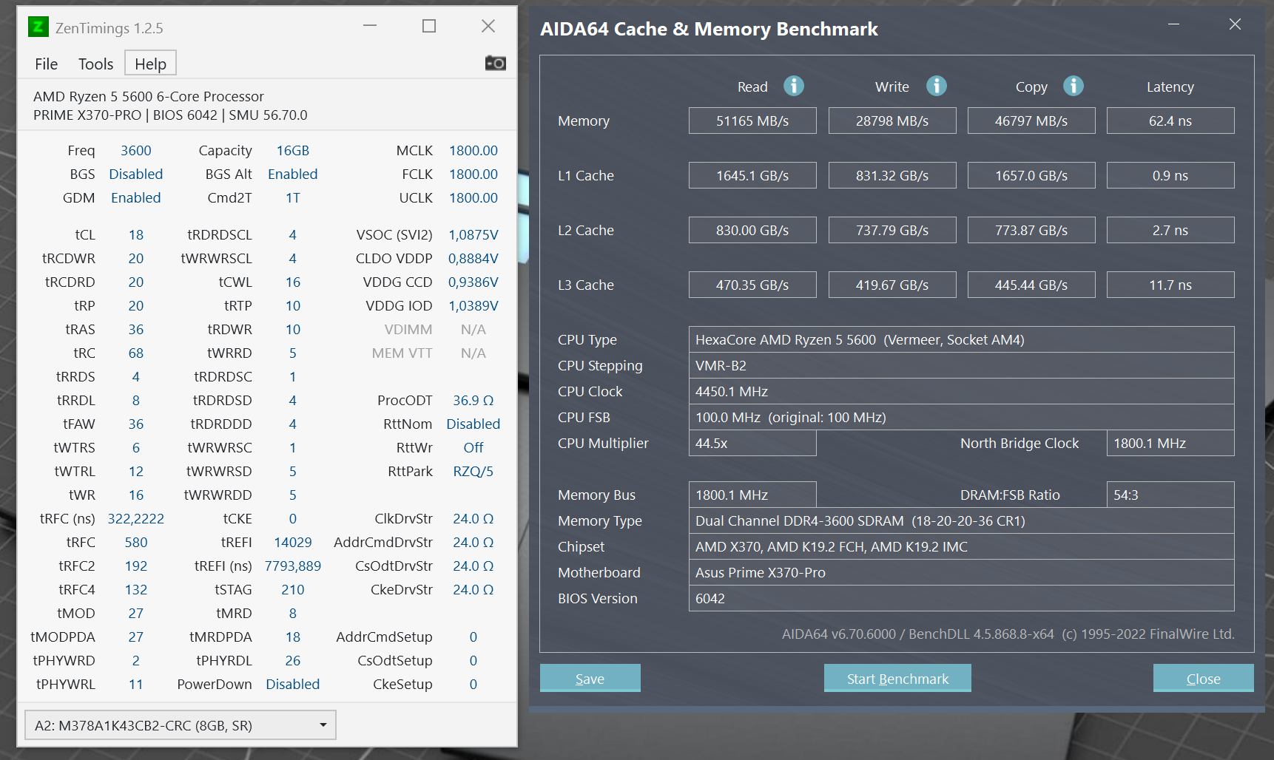Image resolution: width=1274 pixels, height=760 pixels.
Task: Minimize the AIDA64 benchmark window
Action: click(1173, 24)
